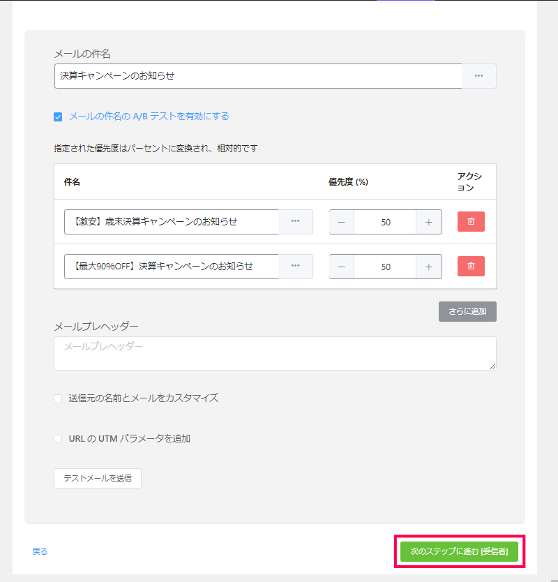Delete the 【最大90%OFF】決算キャンペーン subject row
This screenshot has width=558, height=582.
[471, 266]
